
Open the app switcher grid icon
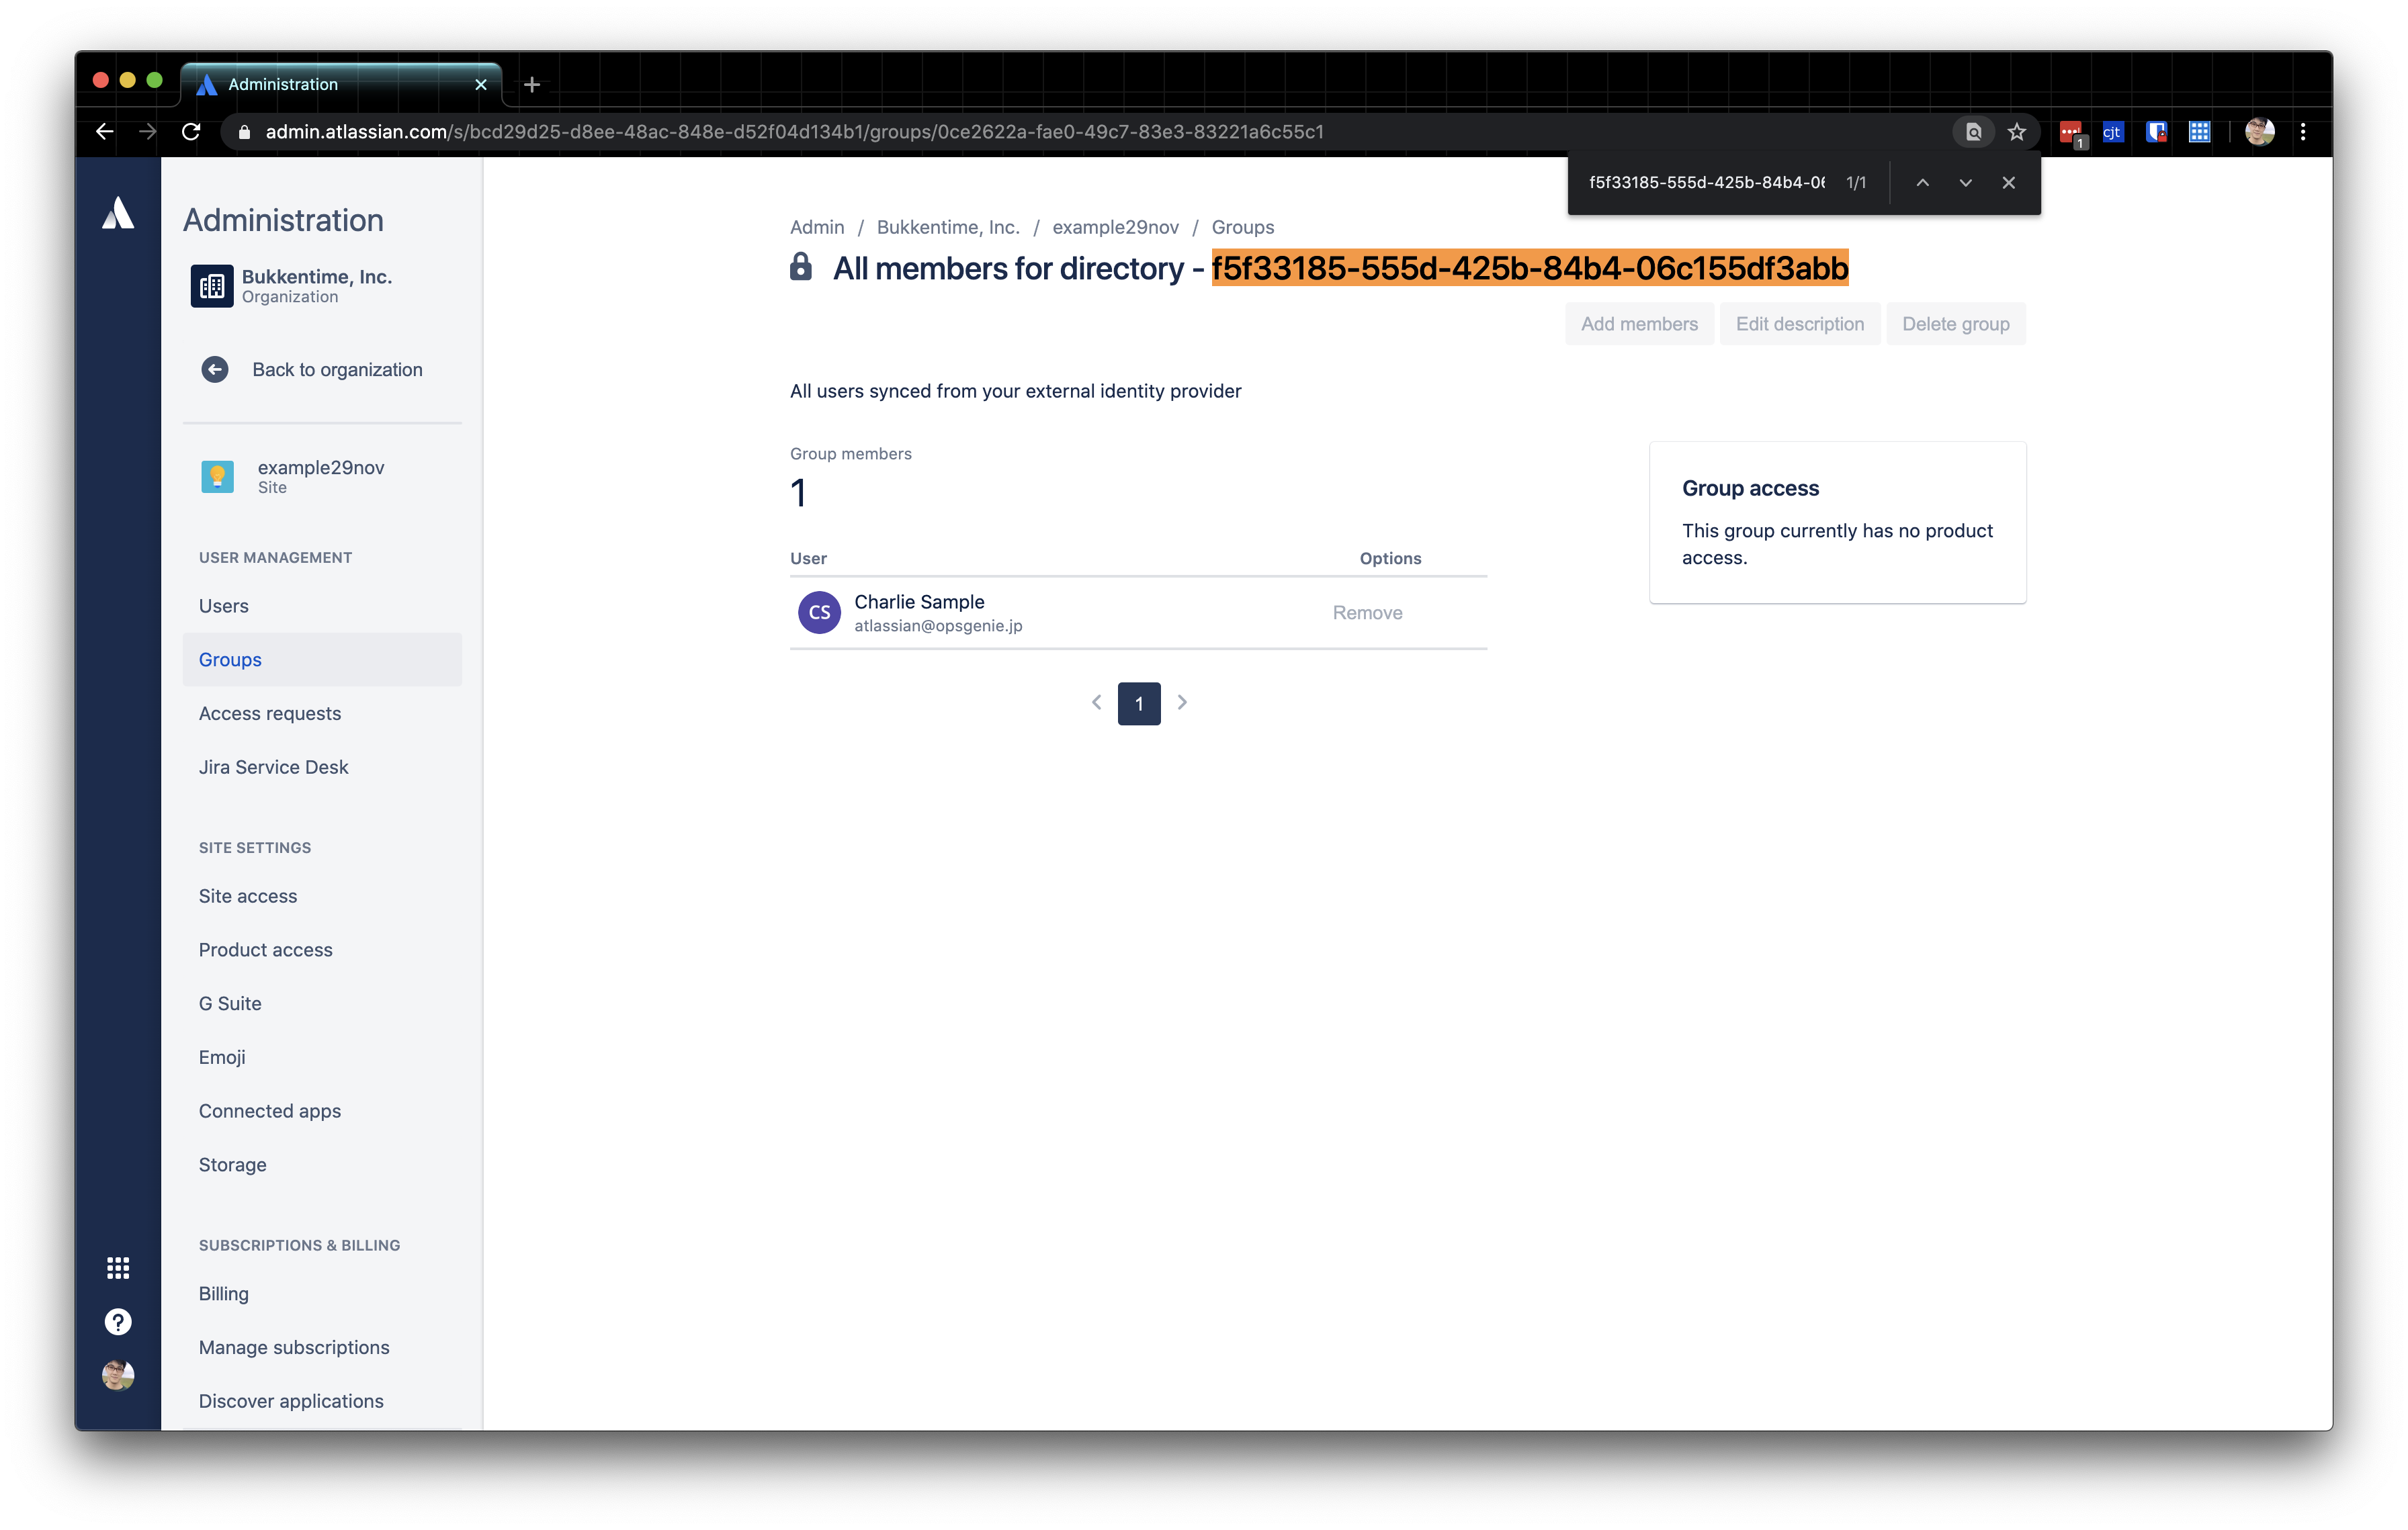pos(118,1267)
